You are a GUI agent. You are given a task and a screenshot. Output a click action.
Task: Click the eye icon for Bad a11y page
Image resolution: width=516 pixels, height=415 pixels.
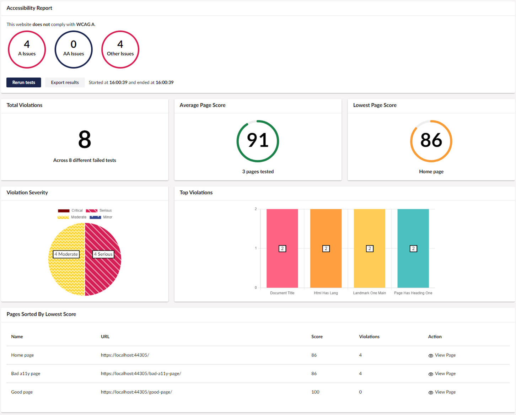click(x=431, y=374)
